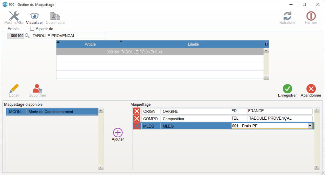
Task: Enable the 'A partir de' checkbox
Action: tap(32, 29)
